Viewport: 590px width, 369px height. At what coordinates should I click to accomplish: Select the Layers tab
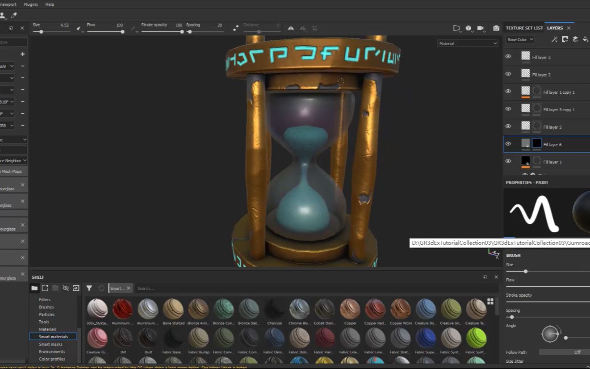tap(555, 28)
